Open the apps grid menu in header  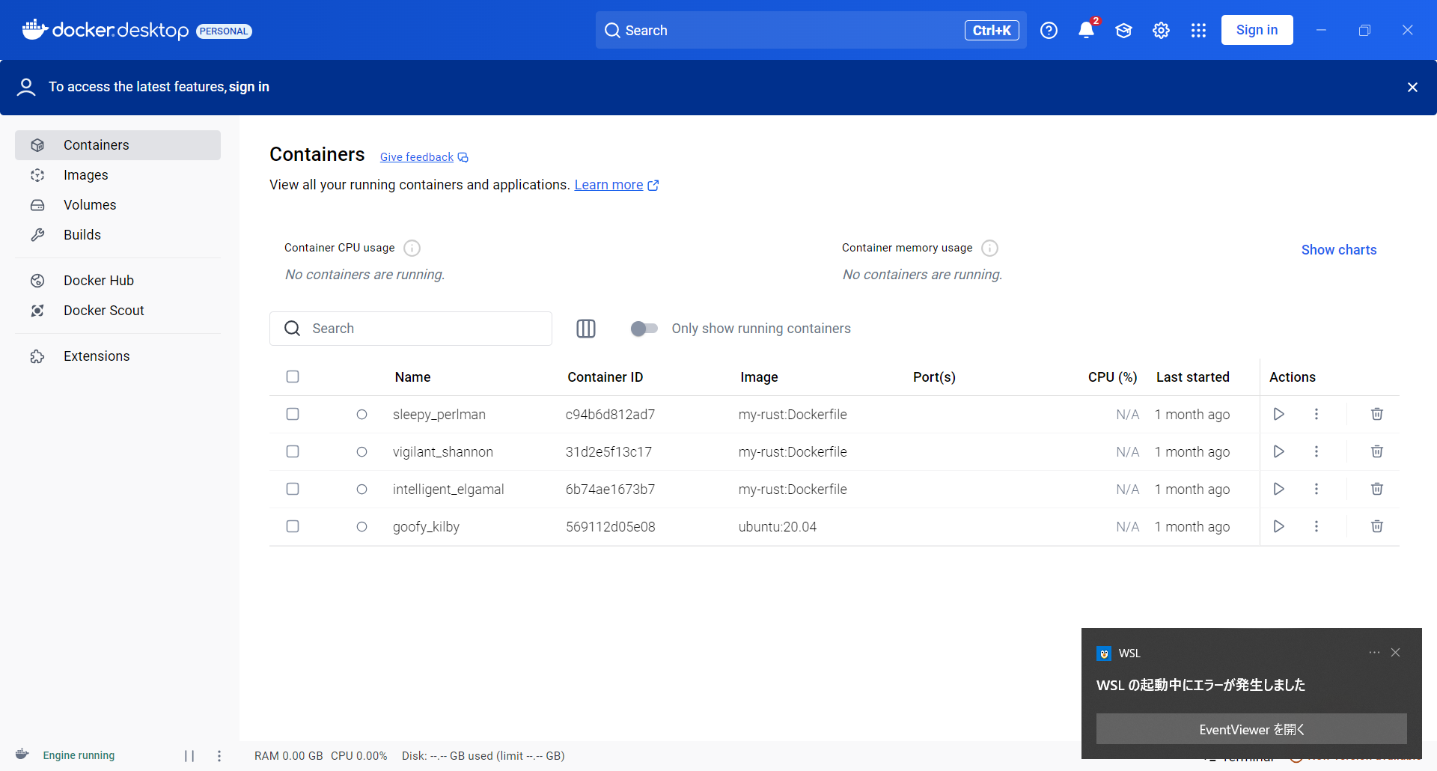[1198, 30]
